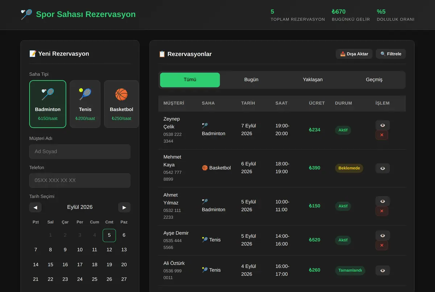Switch to Tümü reservations tab
Viewport: 435px width, 292px height.
[x=190, y=80]
